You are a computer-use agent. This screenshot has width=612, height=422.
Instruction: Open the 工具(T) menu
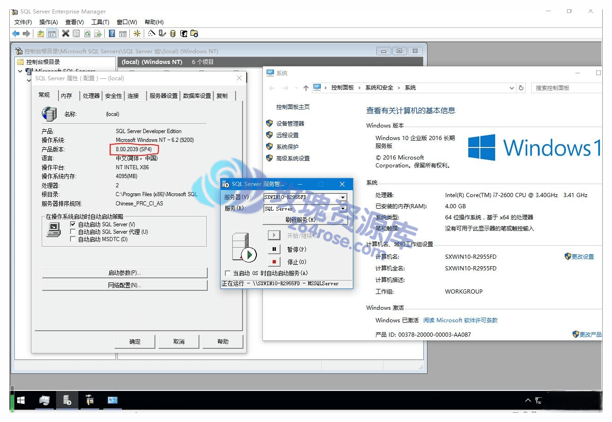[100, 22]
